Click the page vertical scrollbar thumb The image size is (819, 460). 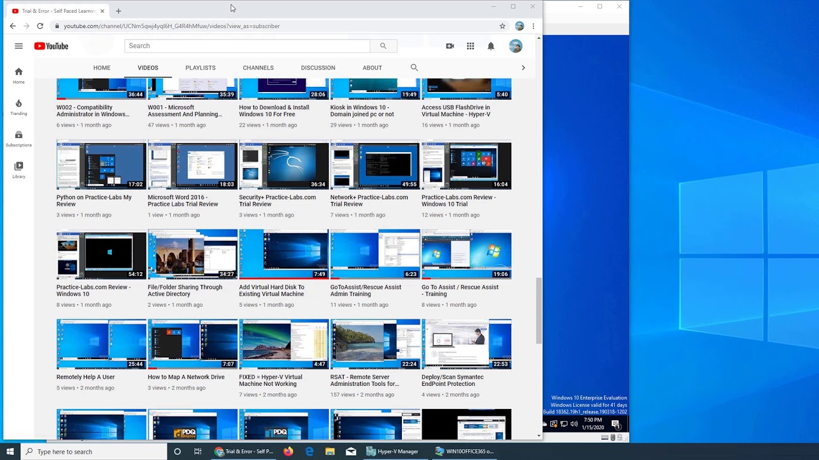(x=539, y=310)
